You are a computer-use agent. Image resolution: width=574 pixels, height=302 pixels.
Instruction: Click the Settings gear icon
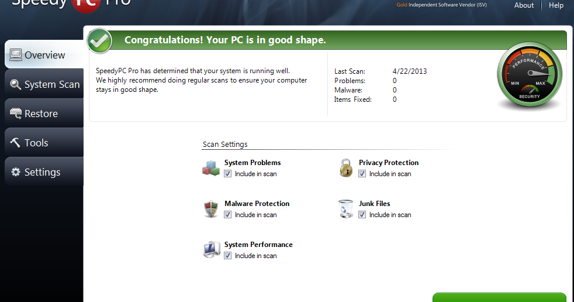coord(15,172)
